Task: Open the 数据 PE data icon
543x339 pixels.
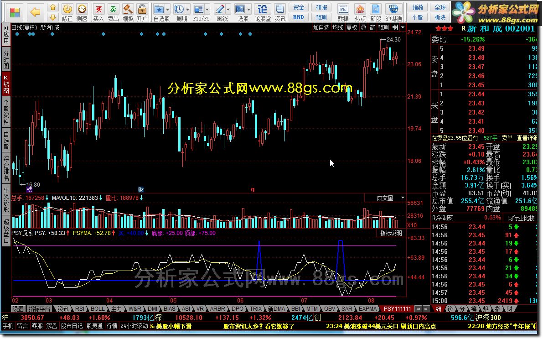Action: click(343, 12)
